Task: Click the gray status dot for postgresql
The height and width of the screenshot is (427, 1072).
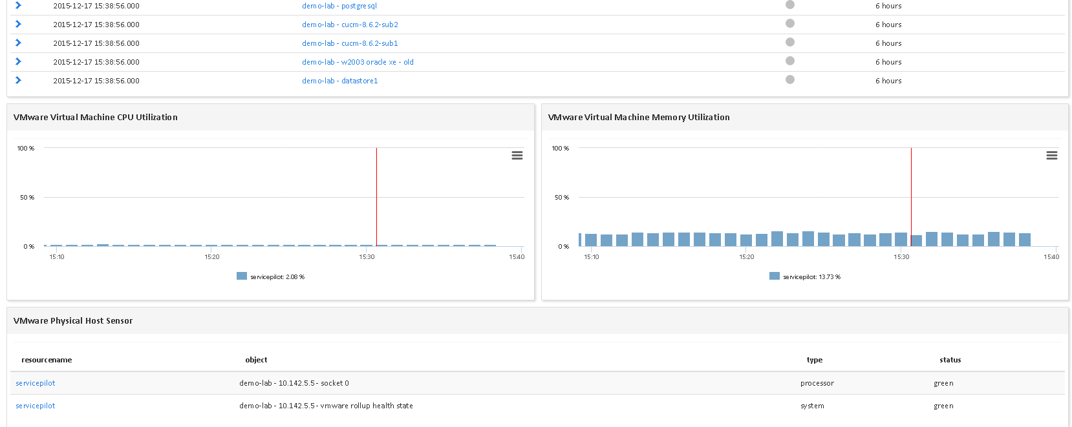Action: [x=790, y=5]
